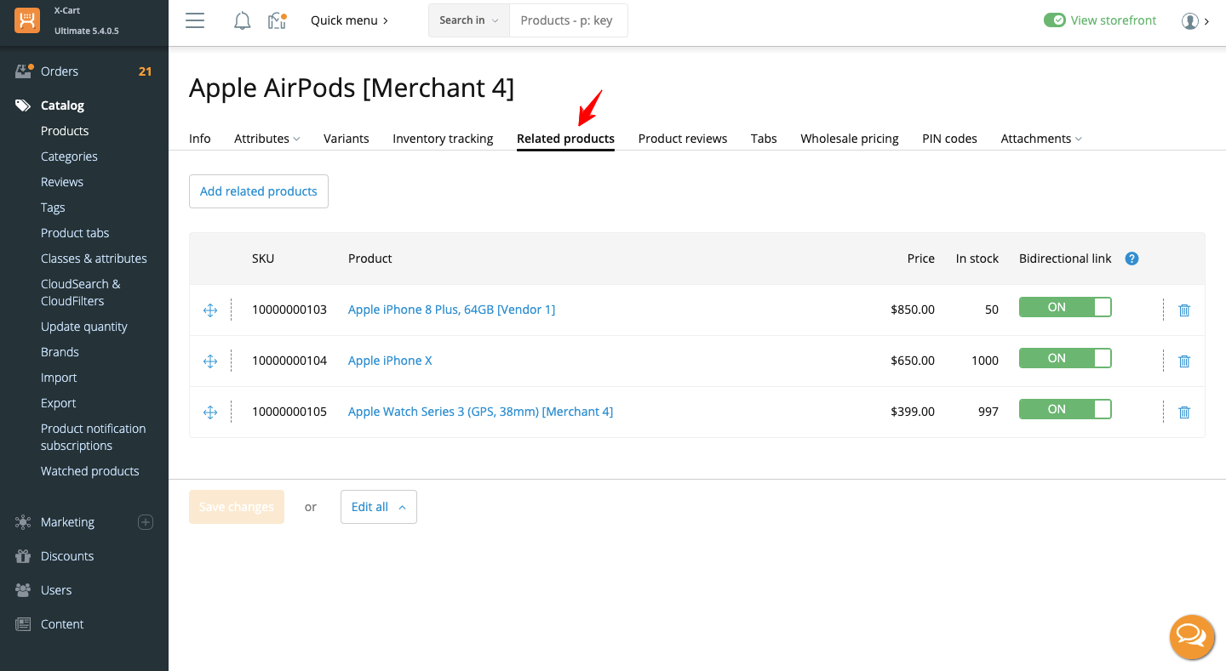Open the Apple Watch Series 3 product link

tap(480, 412)
